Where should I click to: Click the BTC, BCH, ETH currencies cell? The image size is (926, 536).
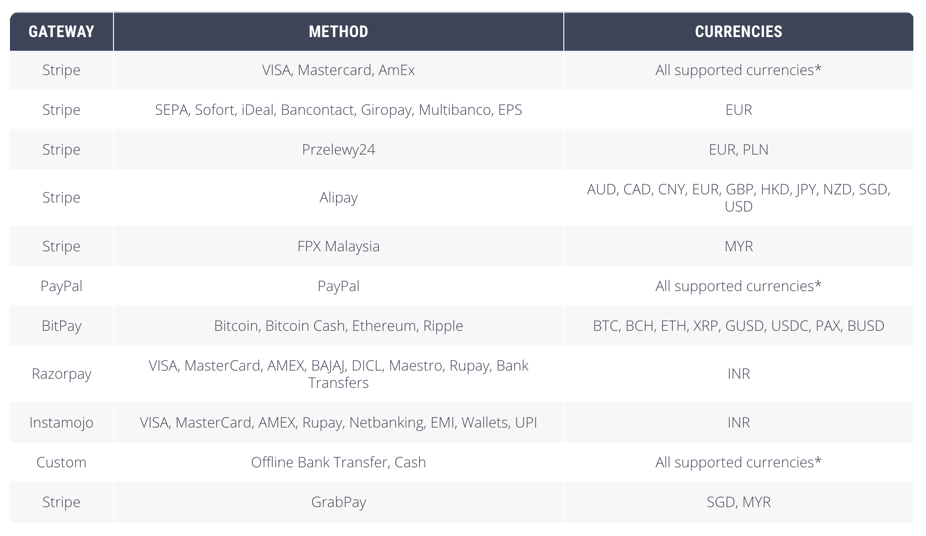click(739, 326)
